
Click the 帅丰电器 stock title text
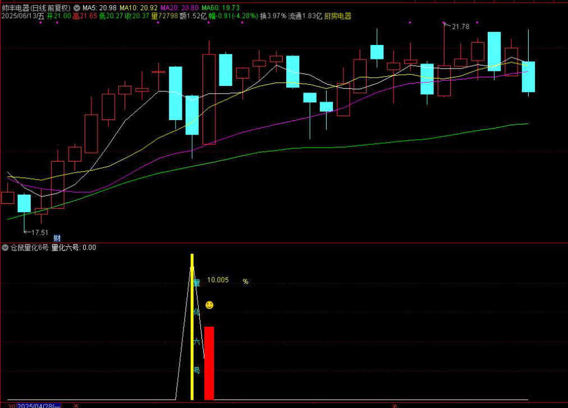point(15,8)
